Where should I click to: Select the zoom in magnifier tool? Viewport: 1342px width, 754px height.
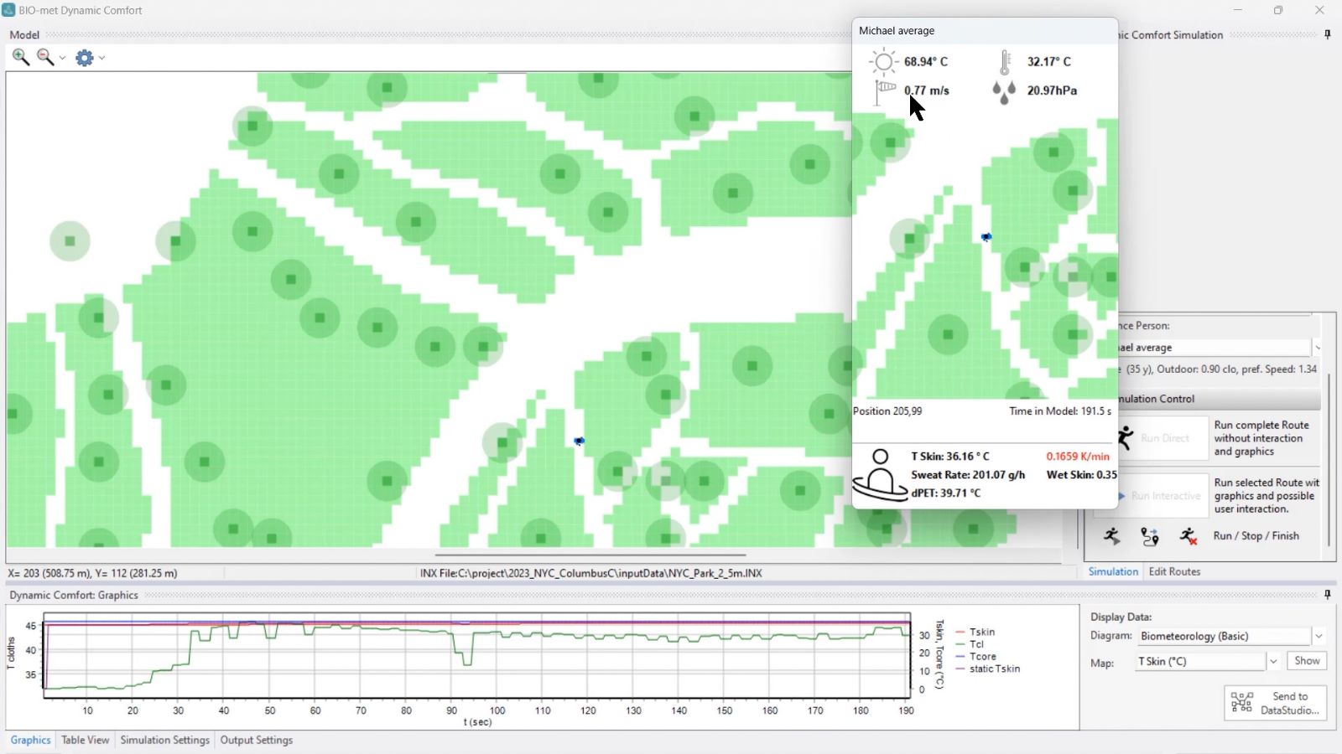tap(21, 58)
